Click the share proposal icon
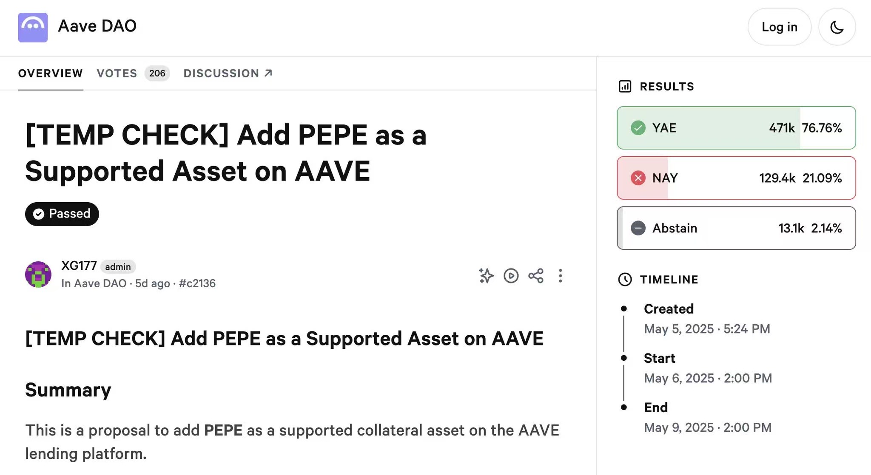 536,276
